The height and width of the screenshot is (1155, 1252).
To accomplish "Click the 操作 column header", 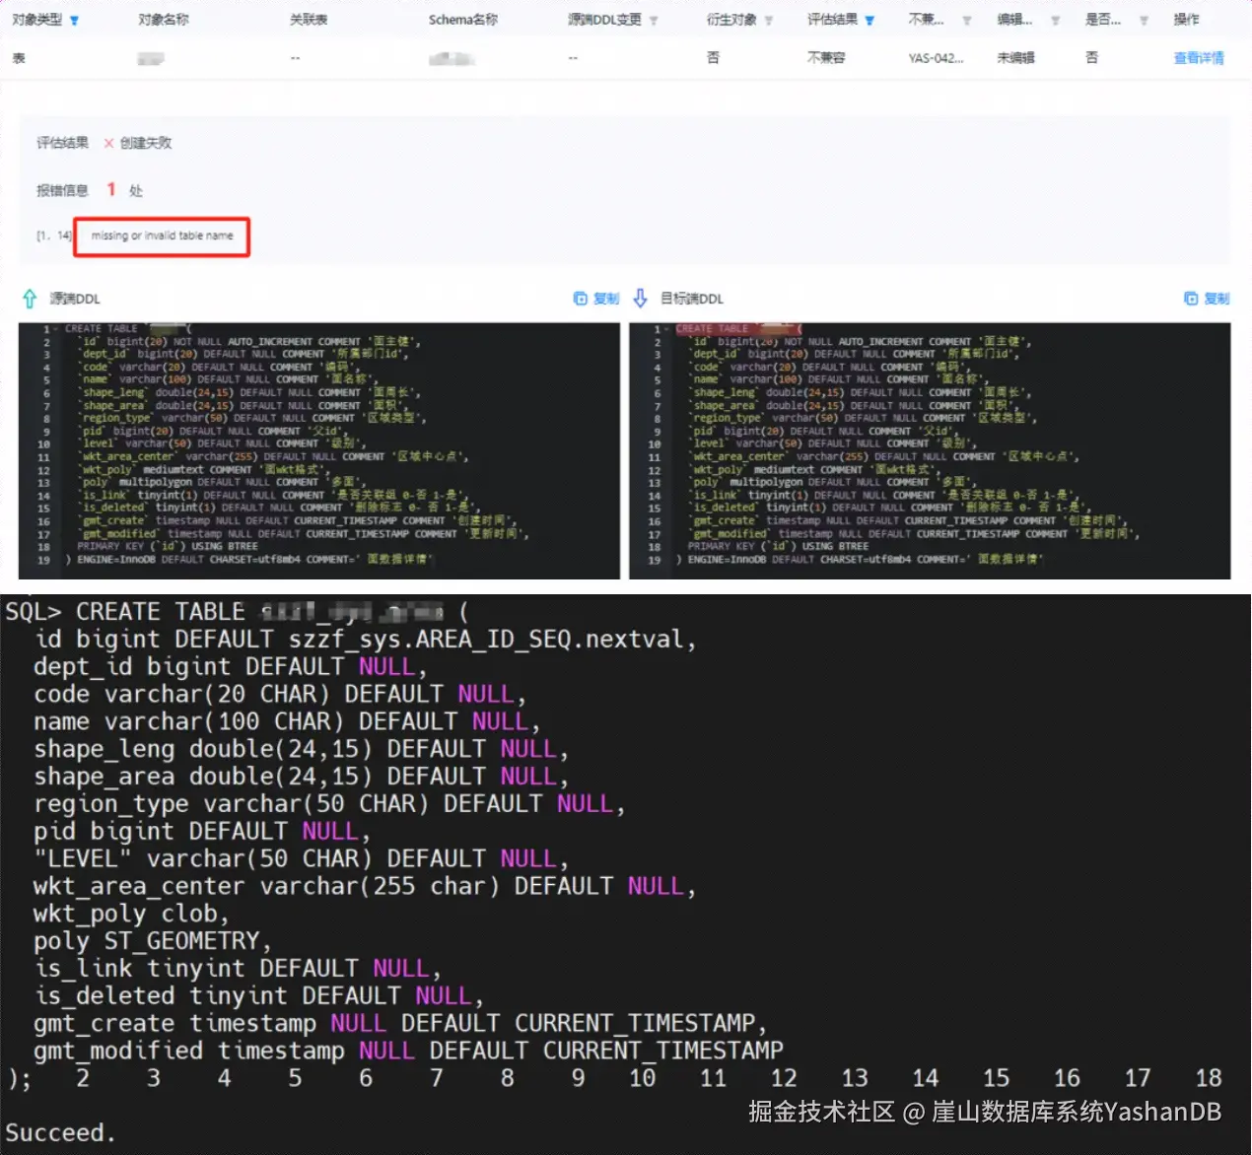I will (1186, 20).
